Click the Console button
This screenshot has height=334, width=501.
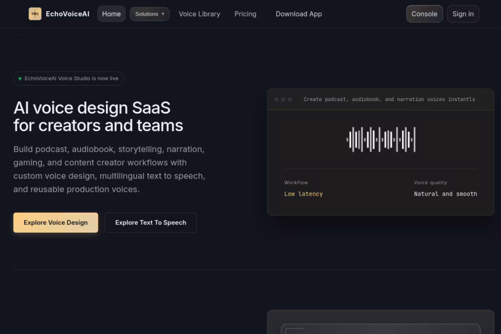tap(425, 14)
